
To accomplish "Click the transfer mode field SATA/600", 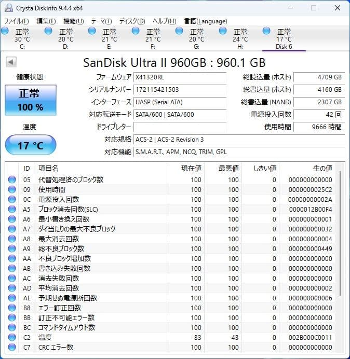I will [x=180, y=114].
